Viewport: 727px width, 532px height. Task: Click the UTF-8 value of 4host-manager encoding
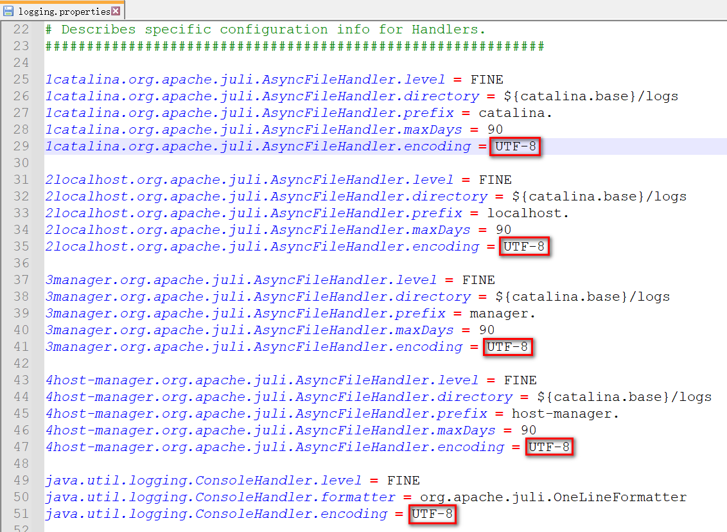click(x=548, y=447)
